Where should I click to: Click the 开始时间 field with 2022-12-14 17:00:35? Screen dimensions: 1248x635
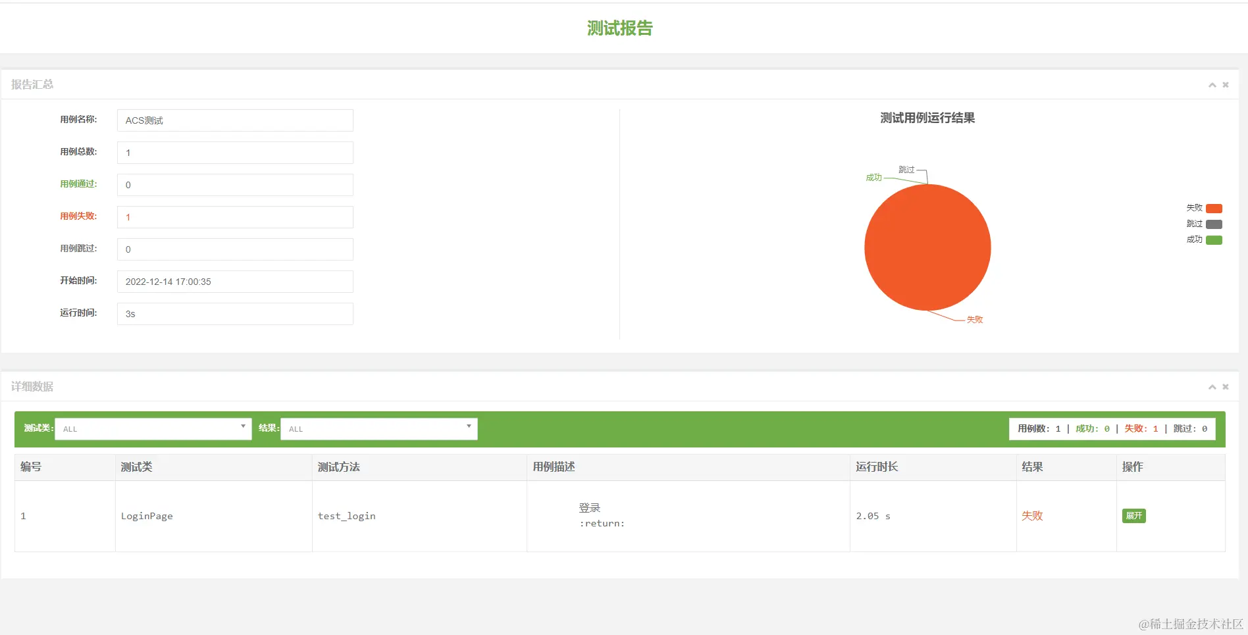tap(235, 282)
